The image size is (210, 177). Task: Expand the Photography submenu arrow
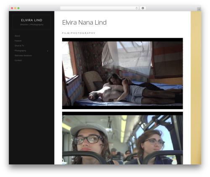tap(47, 51)
